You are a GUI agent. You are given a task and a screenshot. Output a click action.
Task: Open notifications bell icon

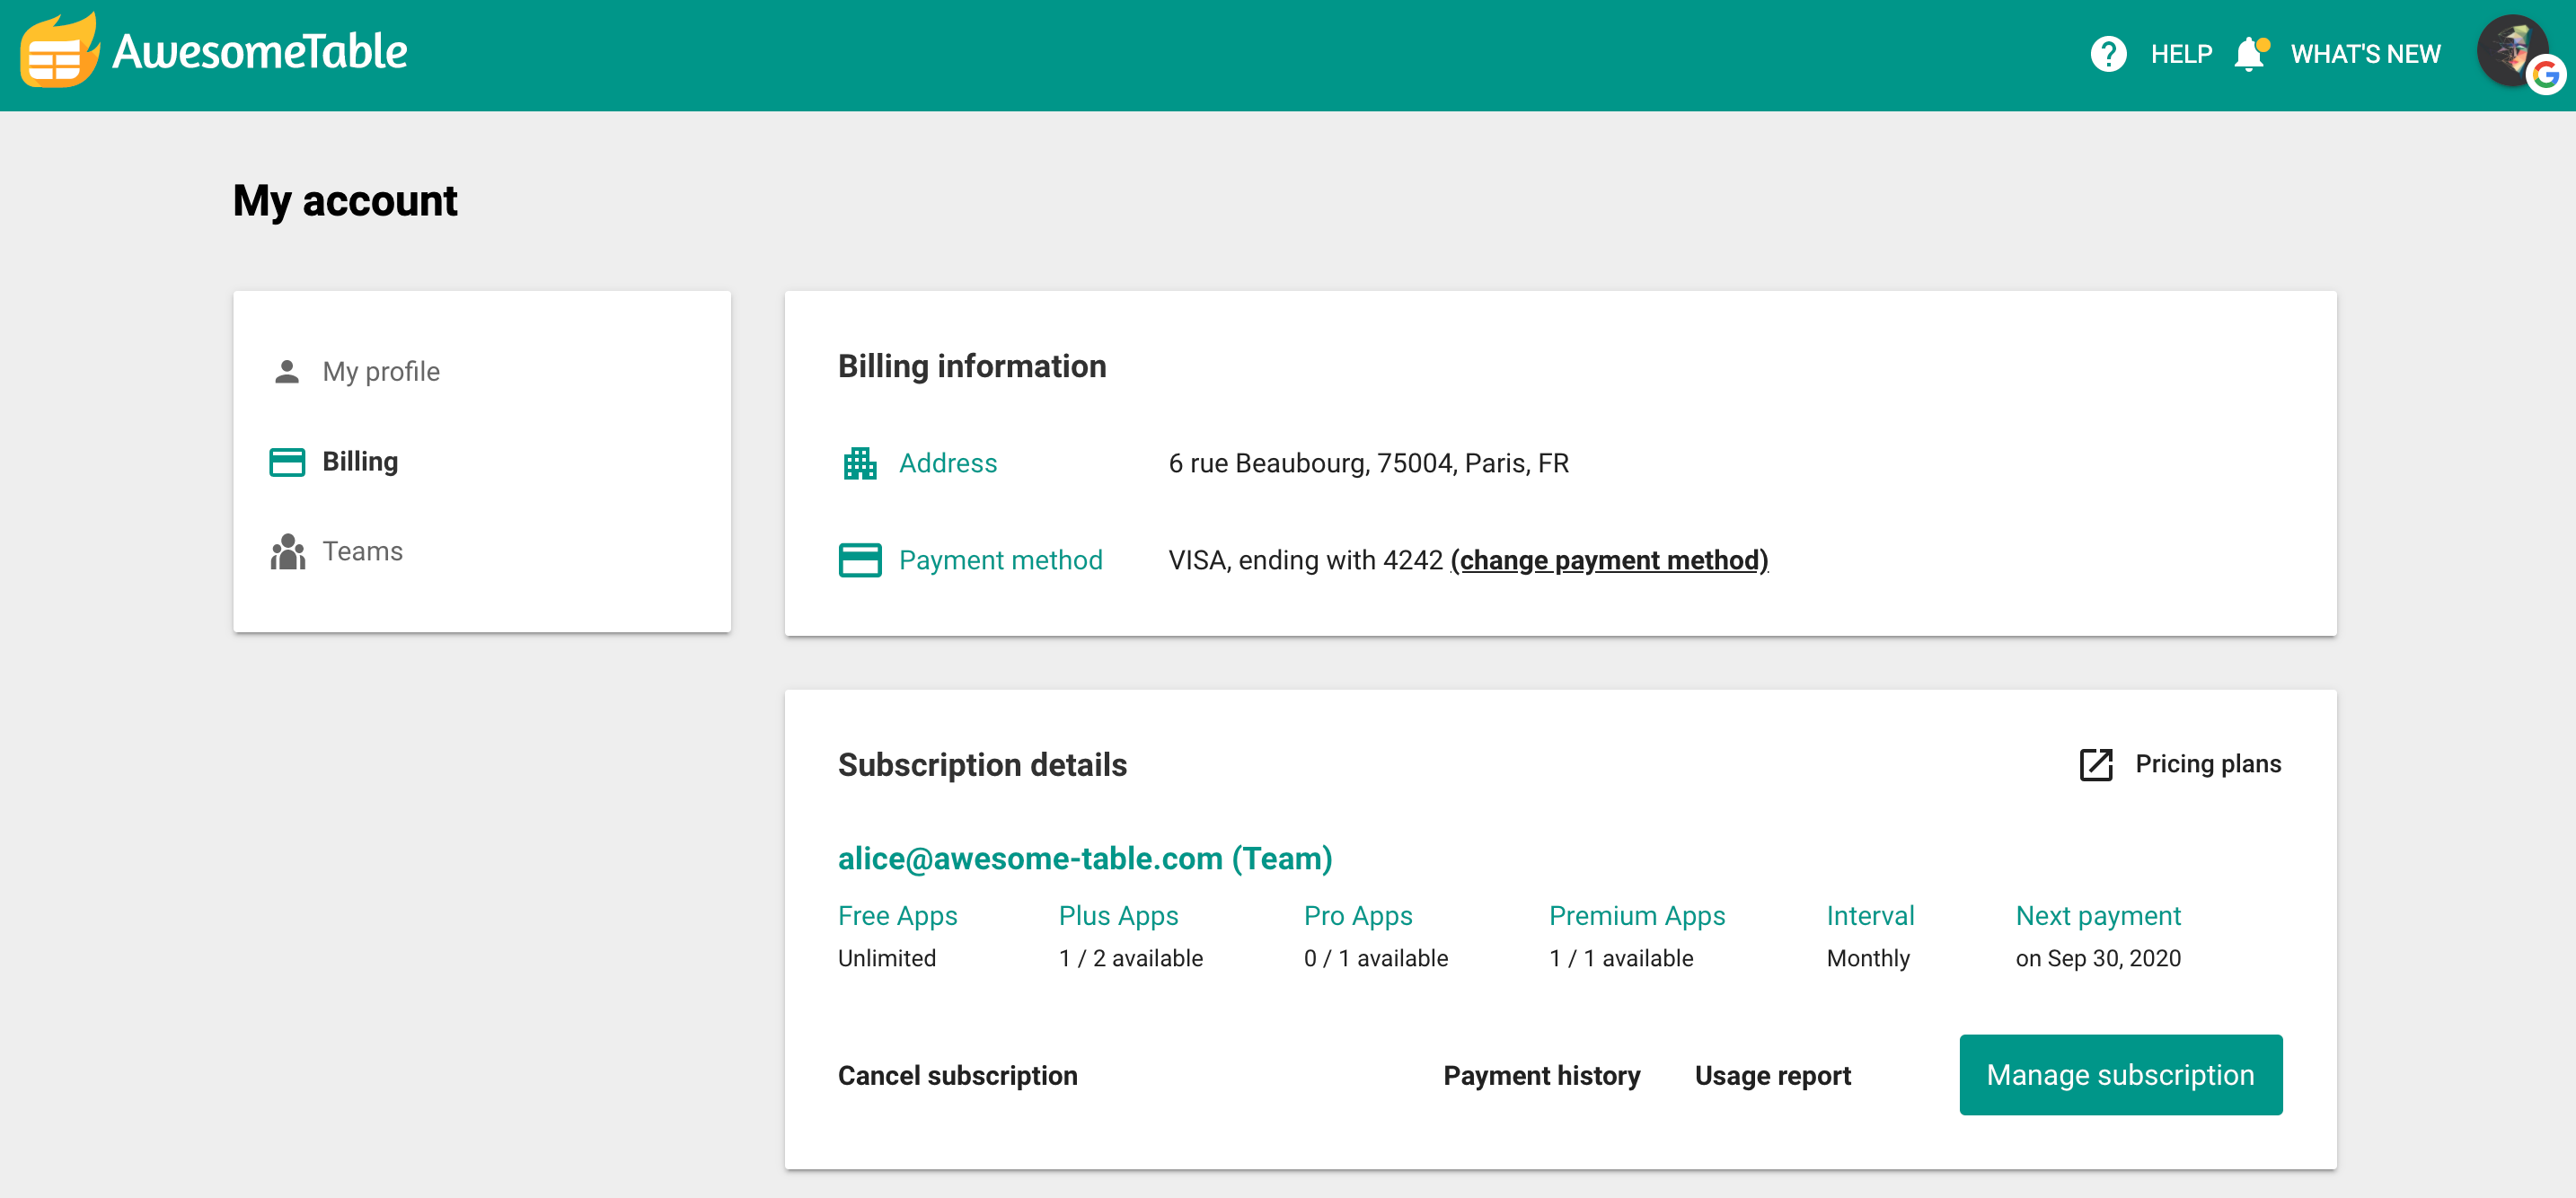pos(2250,54)
